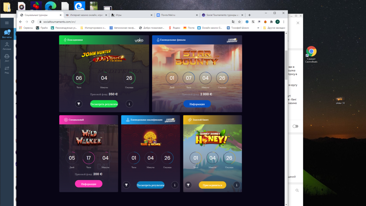This screenshot has width=366, height=206.
Task: Open 'Все чаты' folder in Telegram sidebar
Action: [x=7, y=34]
